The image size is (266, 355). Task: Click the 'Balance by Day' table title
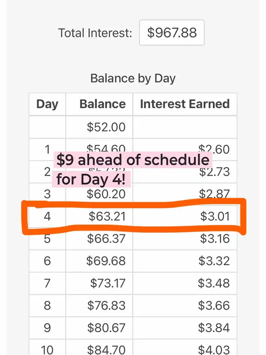pyautogui.click(x=133, y=78)
